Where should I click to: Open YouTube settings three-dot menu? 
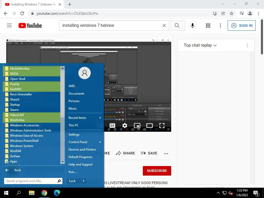(x=220, y=26)
